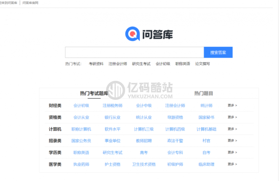Click the 学历类 category label

point(55,152)
